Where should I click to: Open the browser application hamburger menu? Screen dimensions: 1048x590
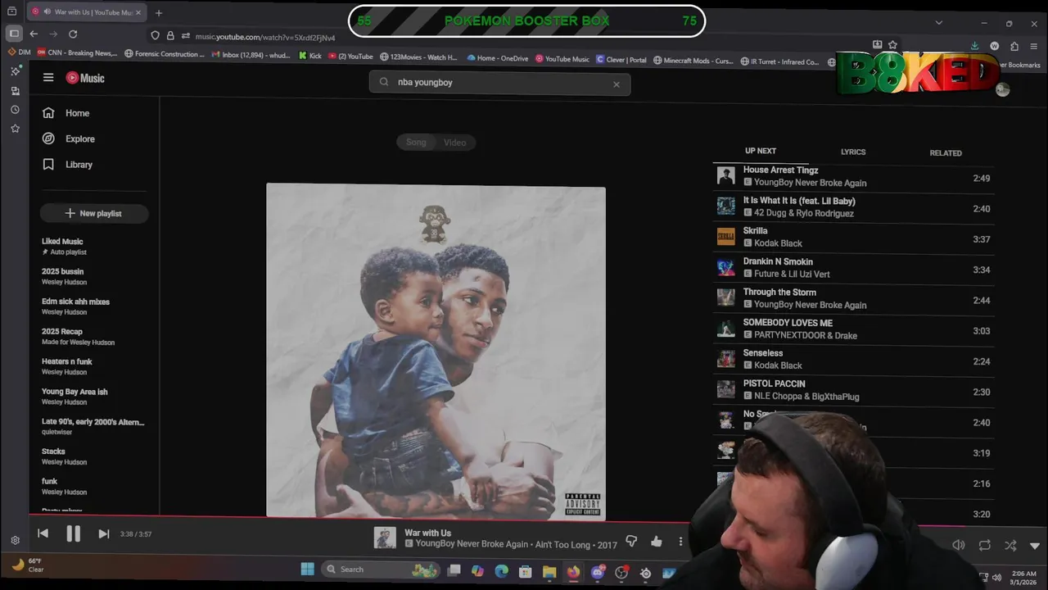pyautogui.click(x=1035, y=47)
